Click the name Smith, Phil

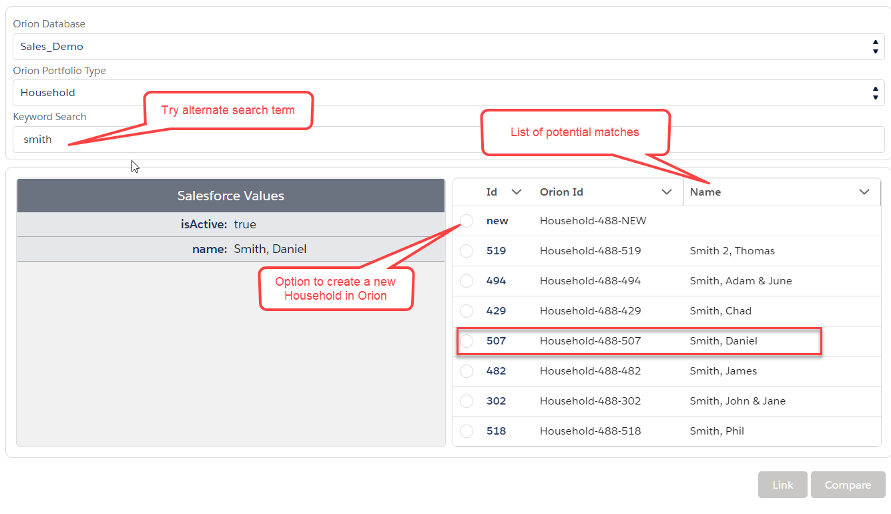[717, 431]
